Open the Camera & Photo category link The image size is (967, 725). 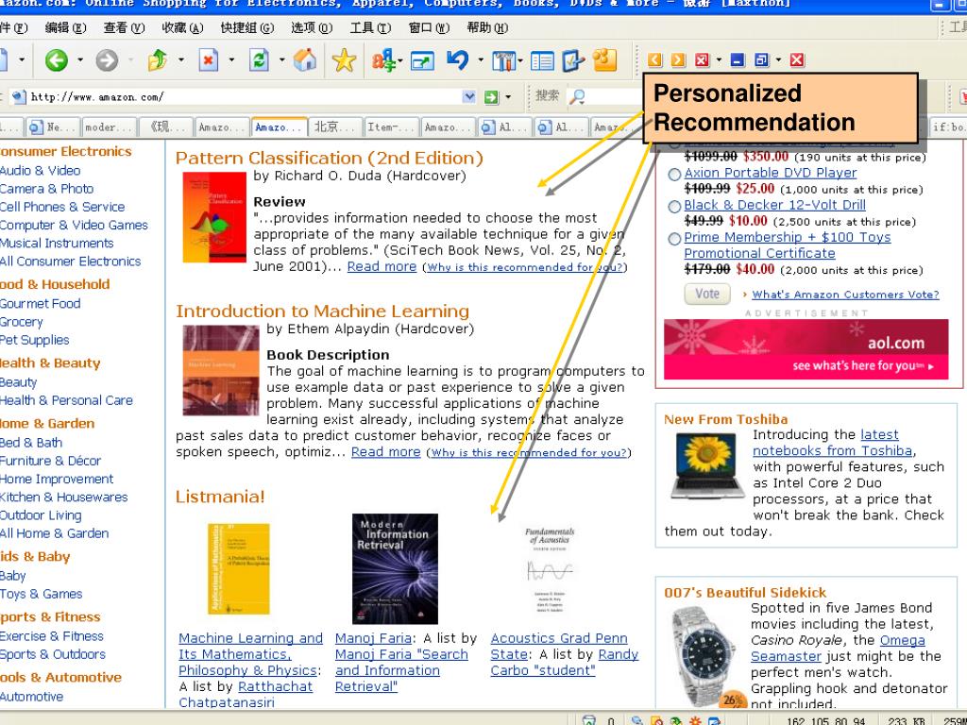click(47, 189)
